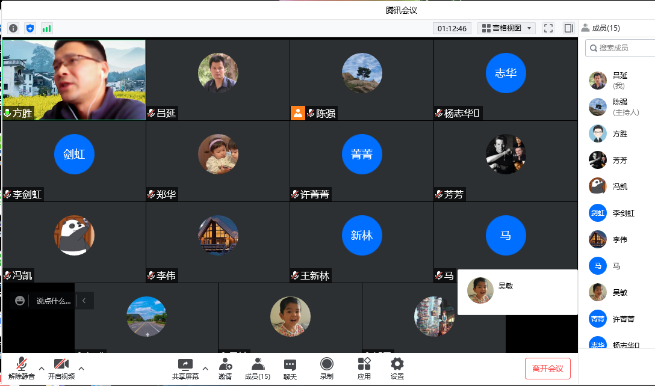This screenshot has width=655, height=386.
Task: Expand the 宫格视图 view dropdown
Action: pos(506,28)
